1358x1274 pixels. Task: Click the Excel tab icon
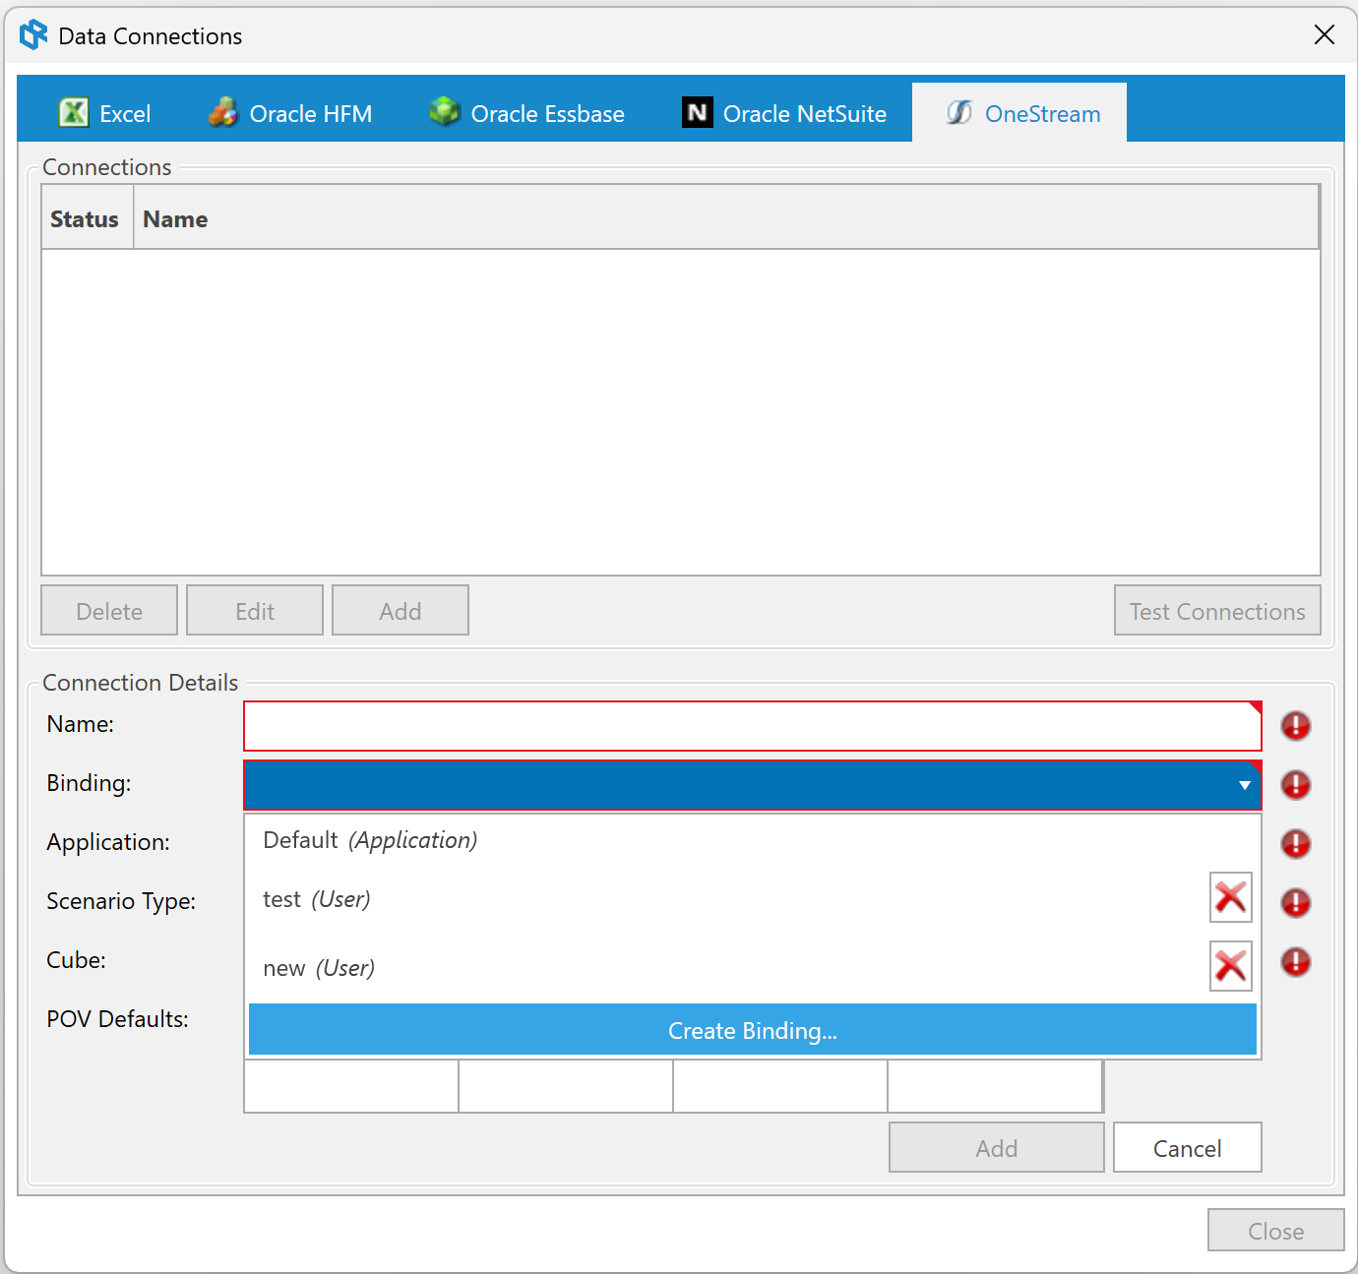tap(74, 113)
